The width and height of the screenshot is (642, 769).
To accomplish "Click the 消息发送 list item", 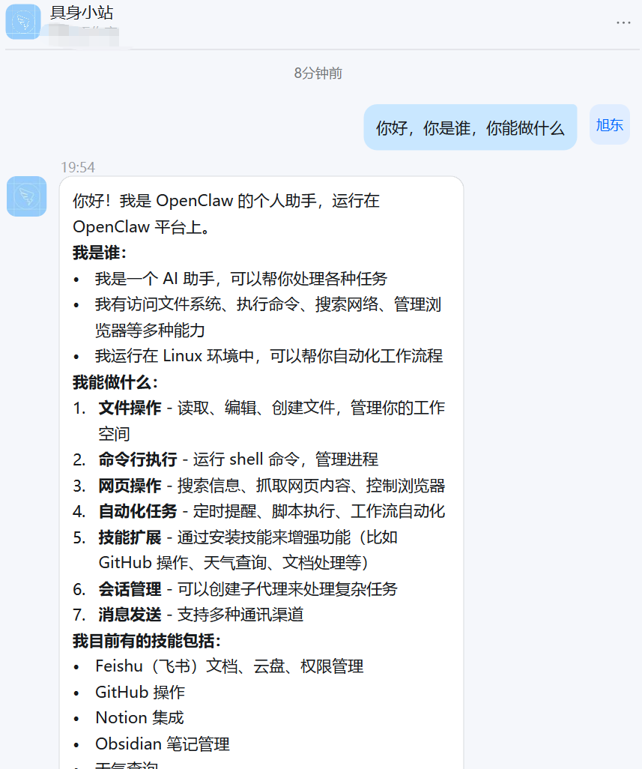I will 188,615.
